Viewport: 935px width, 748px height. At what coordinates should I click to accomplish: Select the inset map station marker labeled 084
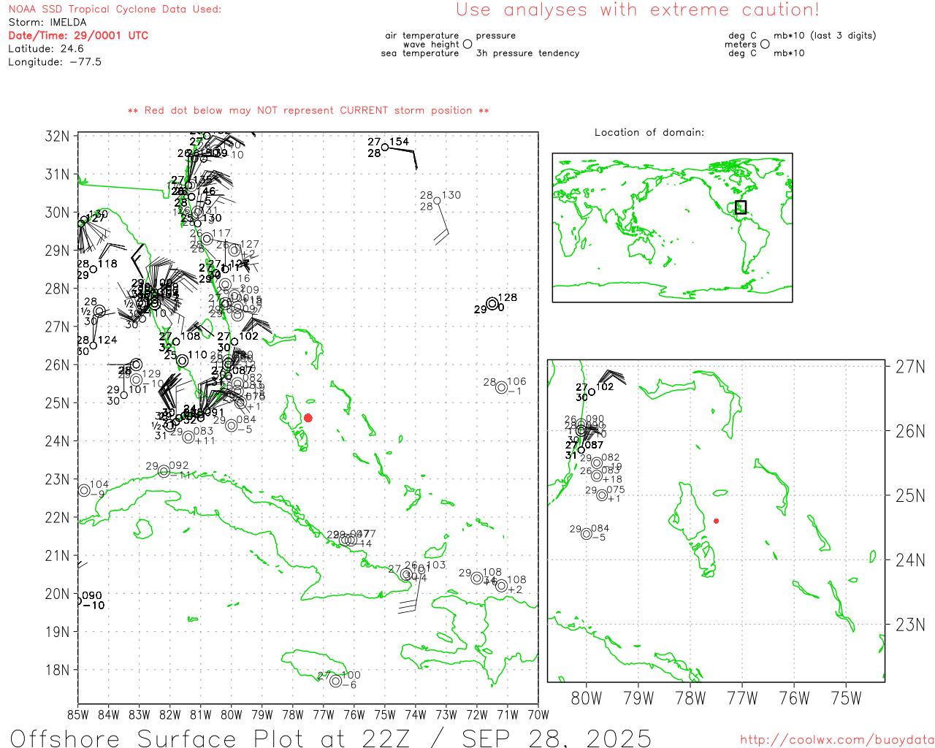[x=587, y=534]
